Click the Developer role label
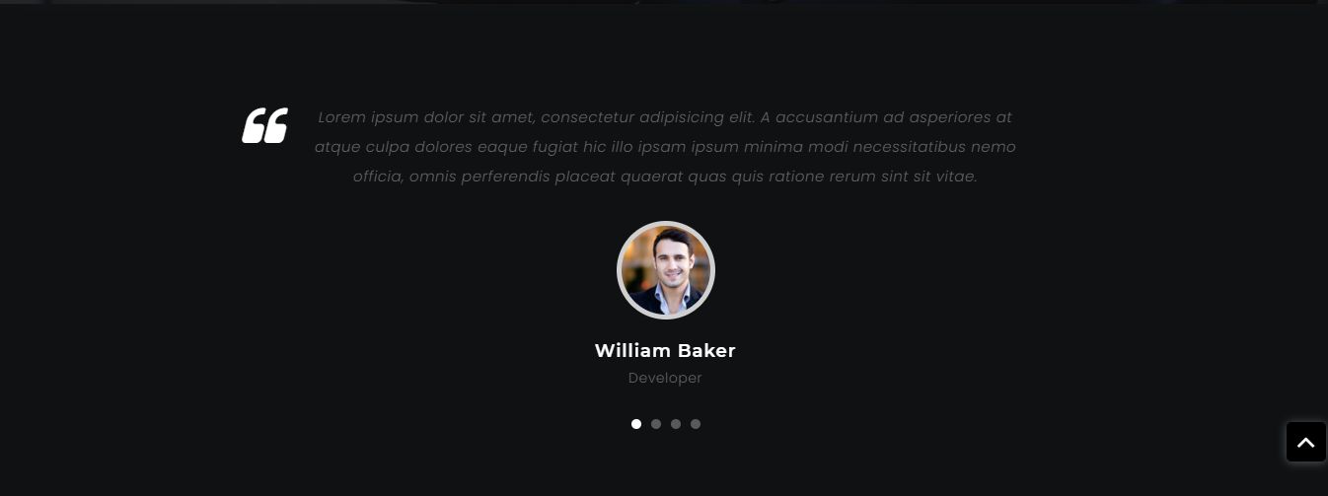This screenshot has width=1328, height=496. [665, 378]
